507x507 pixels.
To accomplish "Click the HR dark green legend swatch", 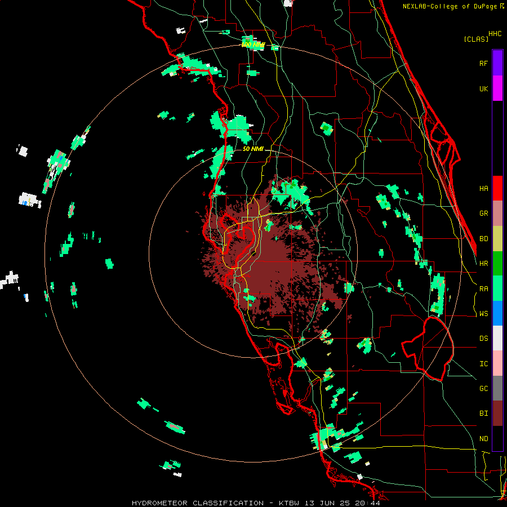I will point(497,264).
